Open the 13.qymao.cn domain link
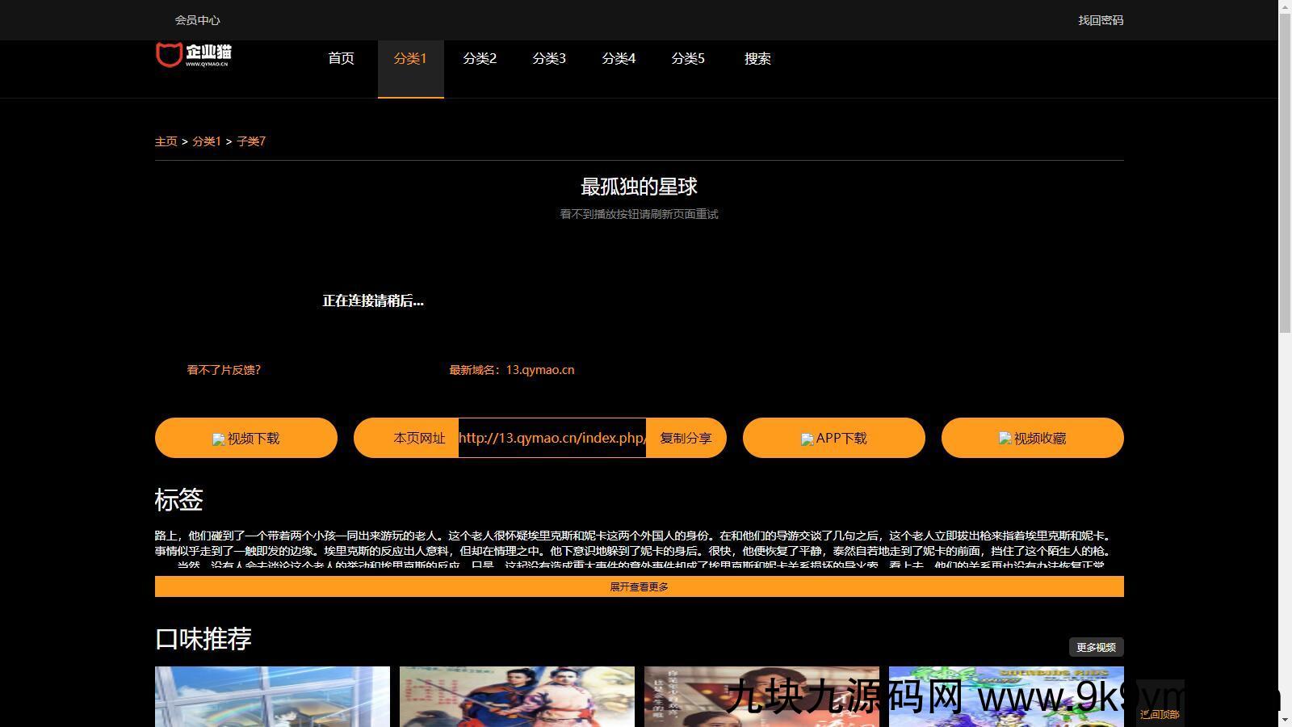The height and width of the screenshot is (727, 1292). click(539, 369)
